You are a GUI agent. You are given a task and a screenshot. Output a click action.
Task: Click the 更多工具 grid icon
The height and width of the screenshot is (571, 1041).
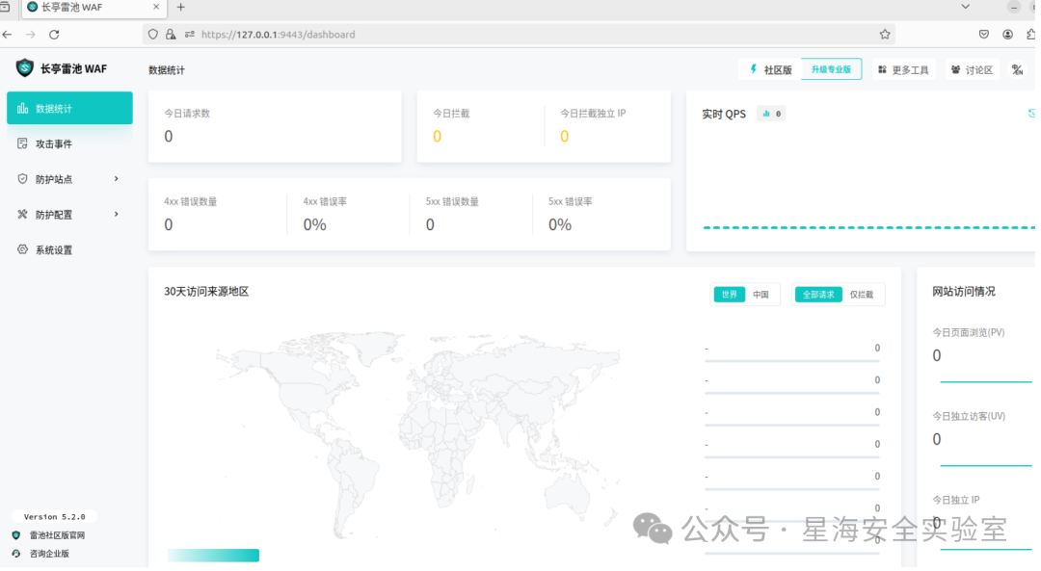click(882, 69)
